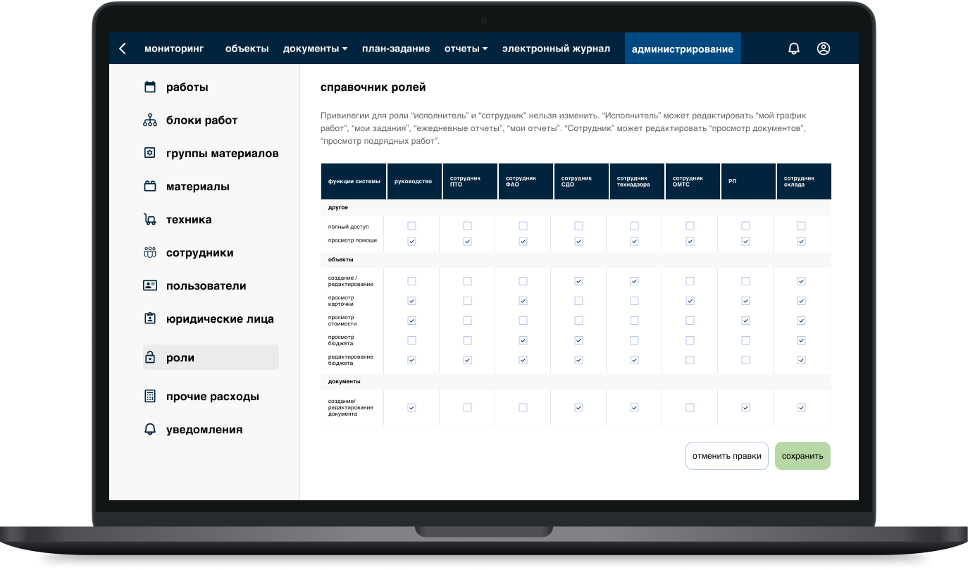Click the hierarchy icon beside блоки работ
968x570 pixels.
coord(149,120)
